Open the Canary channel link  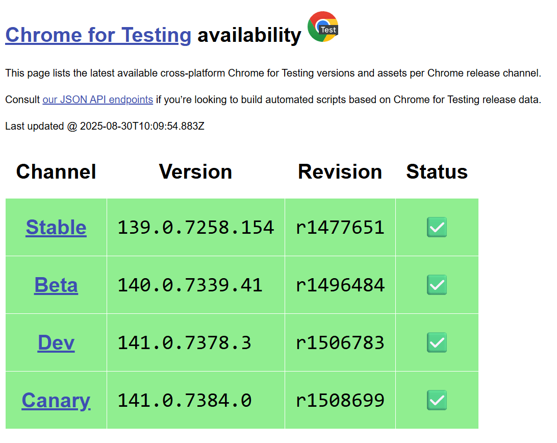click(56, 400)
